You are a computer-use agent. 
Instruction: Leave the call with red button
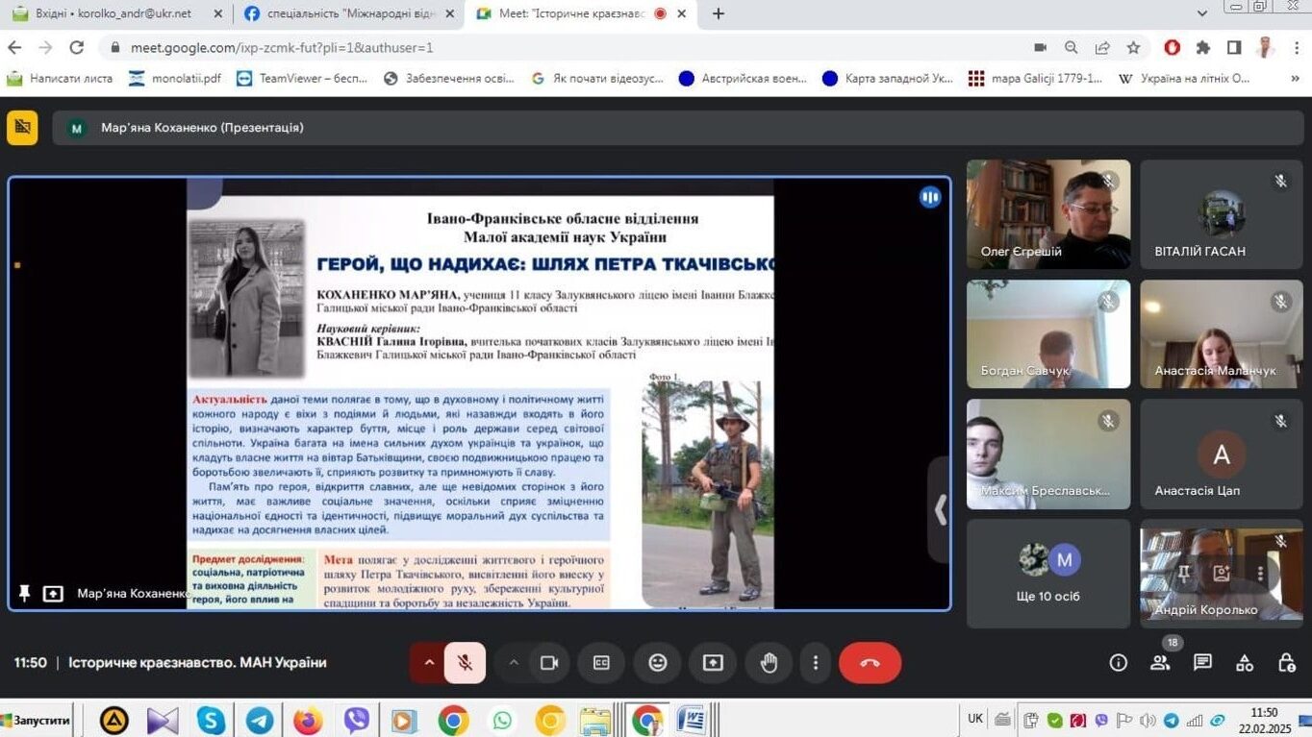(x=870, y=663)
